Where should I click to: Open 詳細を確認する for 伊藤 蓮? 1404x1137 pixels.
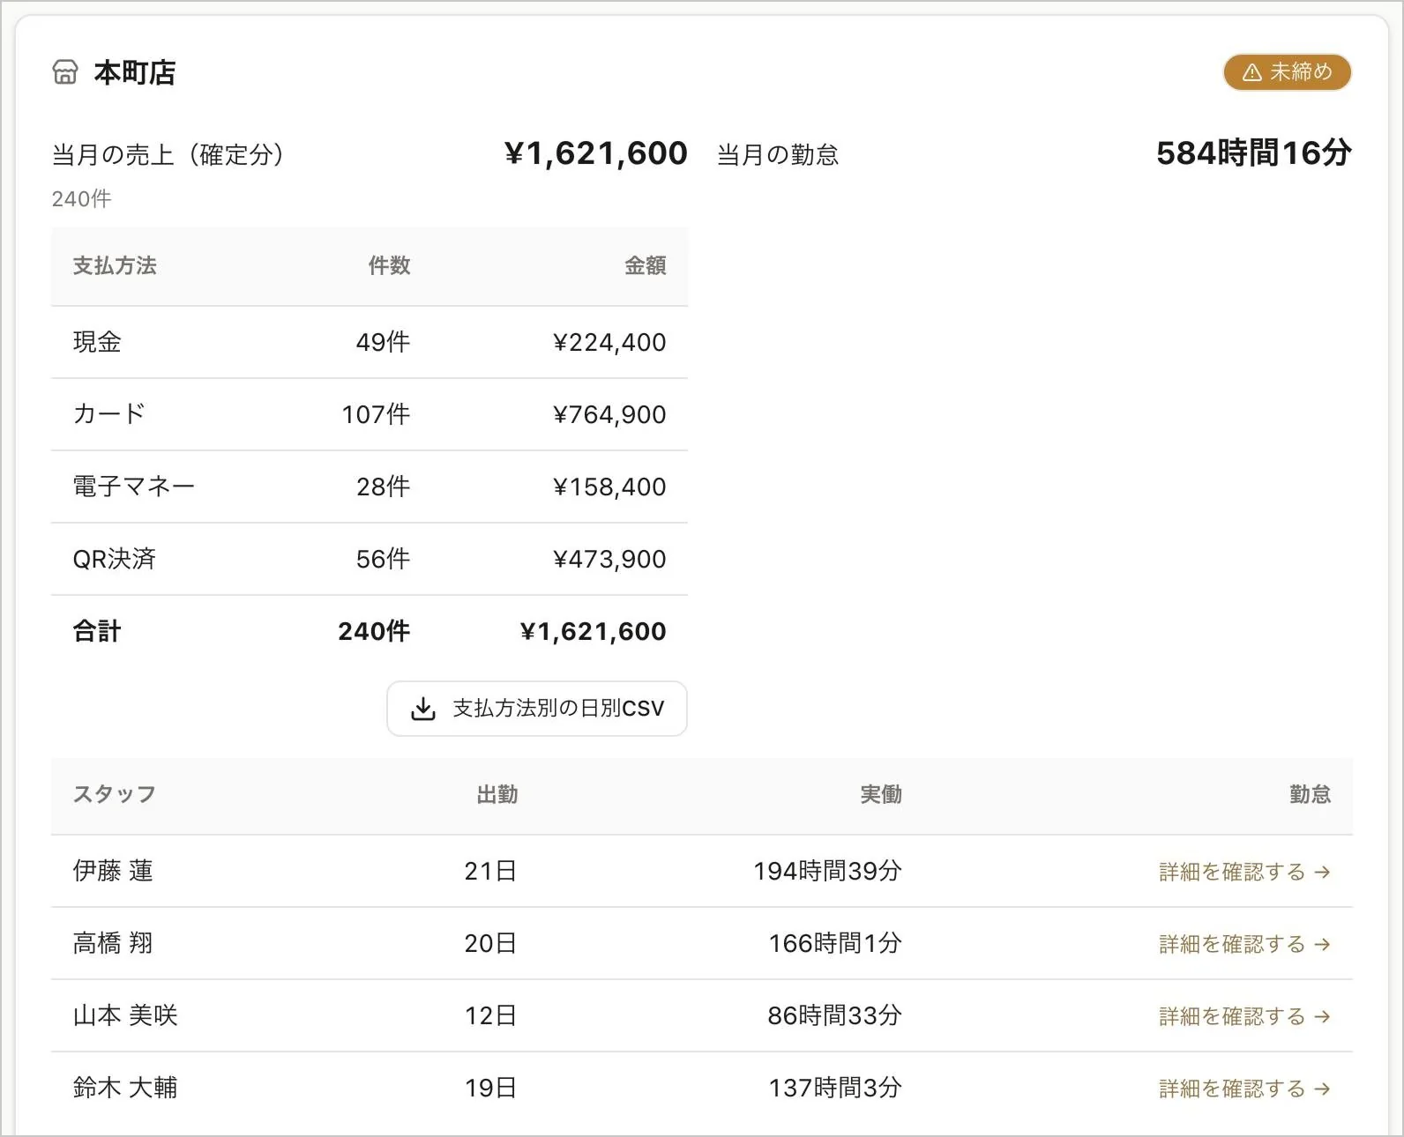pos(1244,873)
